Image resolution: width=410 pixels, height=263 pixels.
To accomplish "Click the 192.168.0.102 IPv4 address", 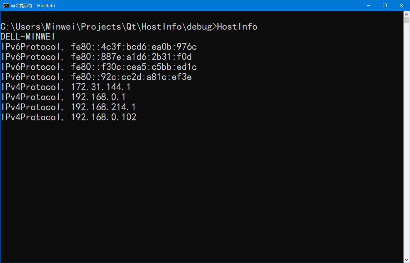I will (x=104, y=117).
